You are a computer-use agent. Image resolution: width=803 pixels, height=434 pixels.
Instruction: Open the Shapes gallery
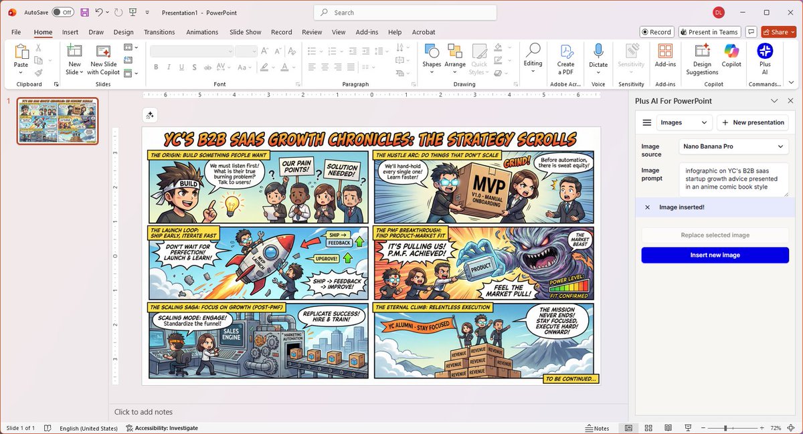click(x=432, y=59)
